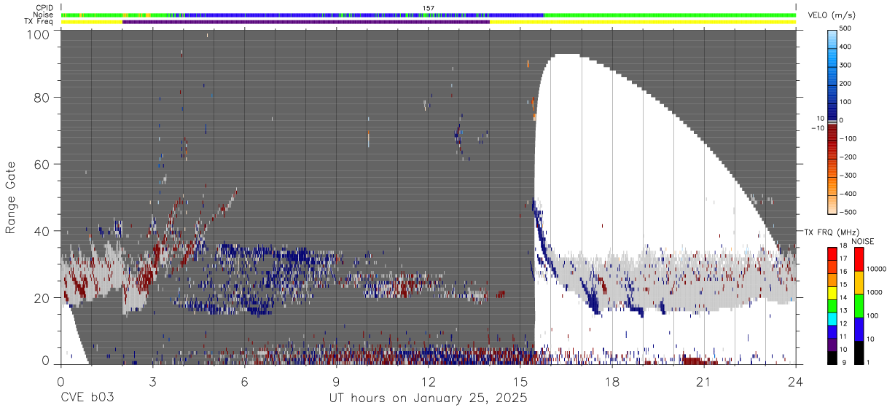Click the 15 tick on the UT hours axis

520,382
